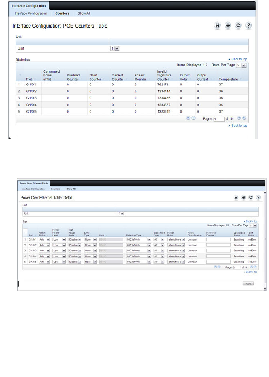Switch to Show All tab in top panel

point(84,13)
